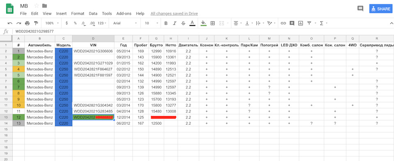Click cell WDD2042021G306606

click(x=93, y=51)
